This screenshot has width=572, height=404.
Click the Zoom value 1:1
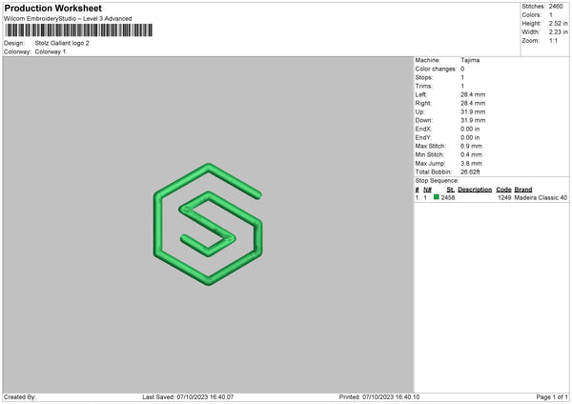tap(553, 40)
